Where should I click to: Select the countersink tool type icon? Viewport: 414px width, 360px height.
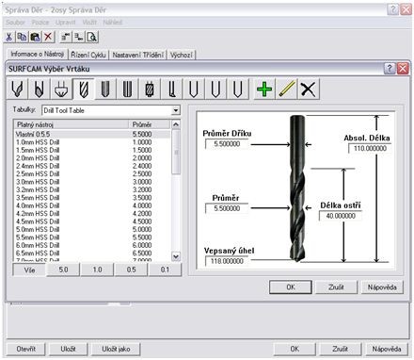click(61, 89)
